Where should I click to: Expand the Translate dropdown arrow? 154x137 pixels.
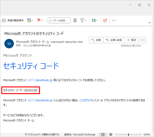pyautogui.click(x=97, y=21)
